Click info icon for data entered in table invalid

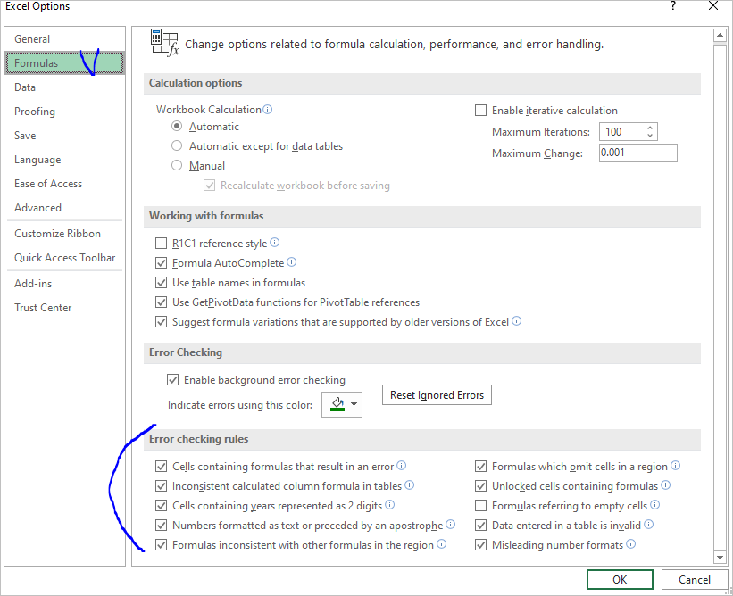point(649,525)
